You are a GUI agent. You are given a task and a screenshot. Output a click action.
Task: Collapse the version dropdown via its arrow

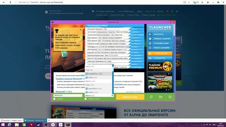[x=112, y=96]
